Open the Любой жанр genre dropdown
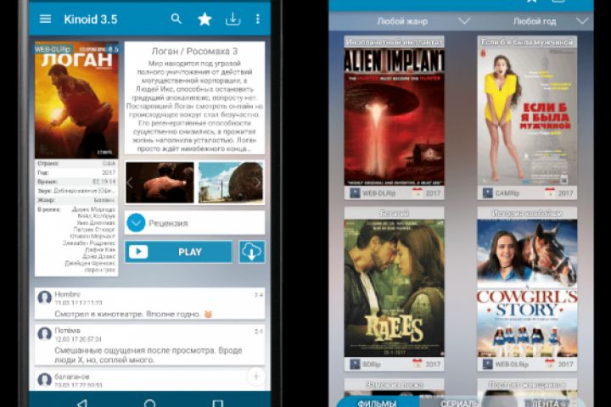 click(x=423, y=21)
